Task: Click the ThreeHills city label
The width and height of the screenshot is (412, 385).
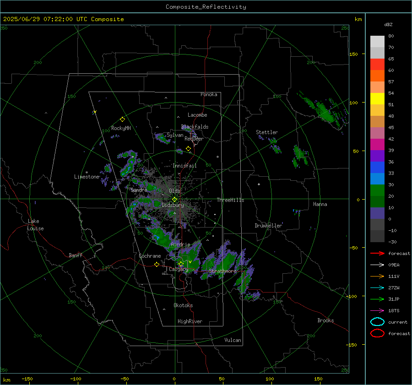Action: pos(230,200)
